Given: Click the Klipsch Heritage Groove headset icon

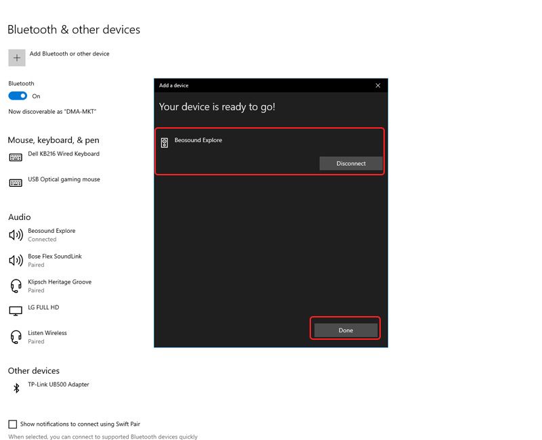Looking at the screenshot, I should click(x=16, y=286).
